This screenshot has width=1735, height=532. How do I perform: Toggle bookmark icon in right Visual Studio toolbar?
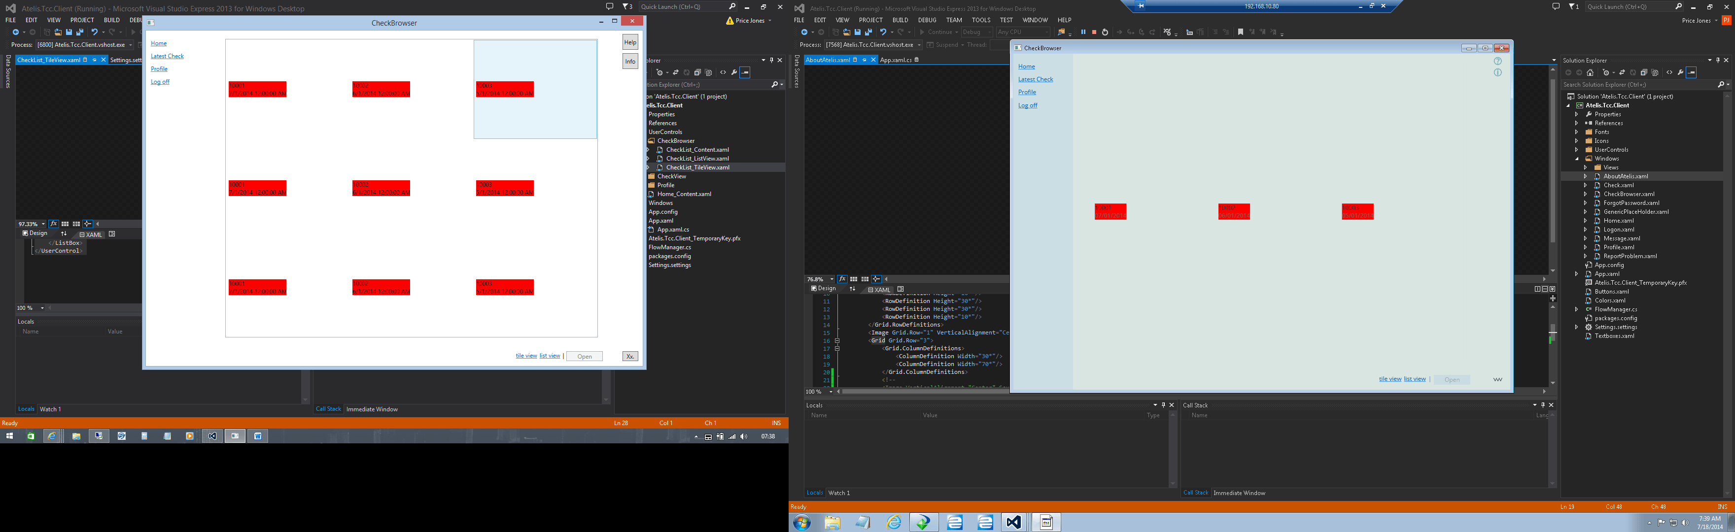(x=1241, y=33)
